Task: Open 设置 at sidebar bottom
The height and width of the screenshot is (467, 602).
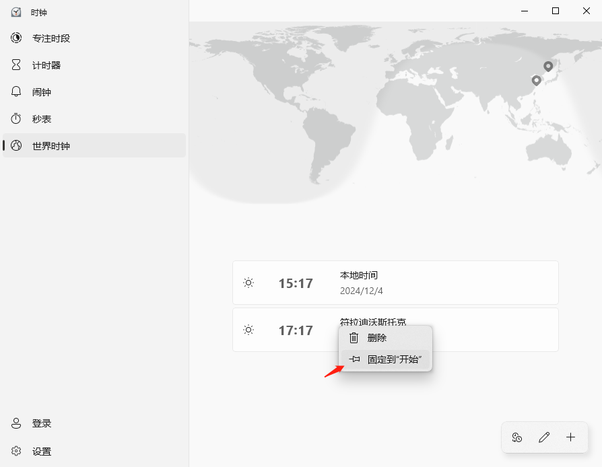Action: coord(42,452)
